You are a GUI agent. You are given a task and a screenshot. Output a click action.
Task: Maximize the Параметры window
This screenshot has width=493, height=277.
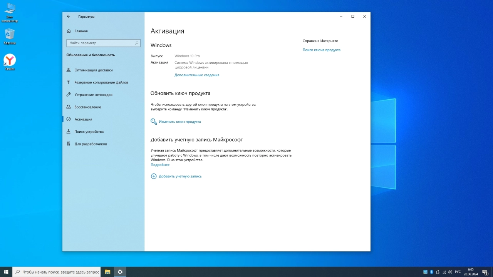click(x=353, y=17)
